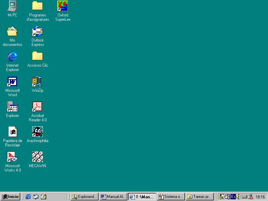Open the Inicio start menu

10,197
